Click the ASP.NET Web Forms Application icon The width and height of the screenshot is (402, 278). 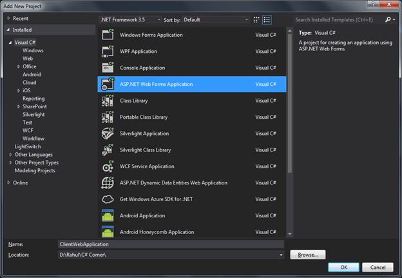108,84
